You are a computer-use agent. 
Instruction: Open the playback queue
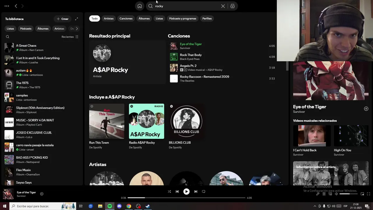tap(324, 194)
